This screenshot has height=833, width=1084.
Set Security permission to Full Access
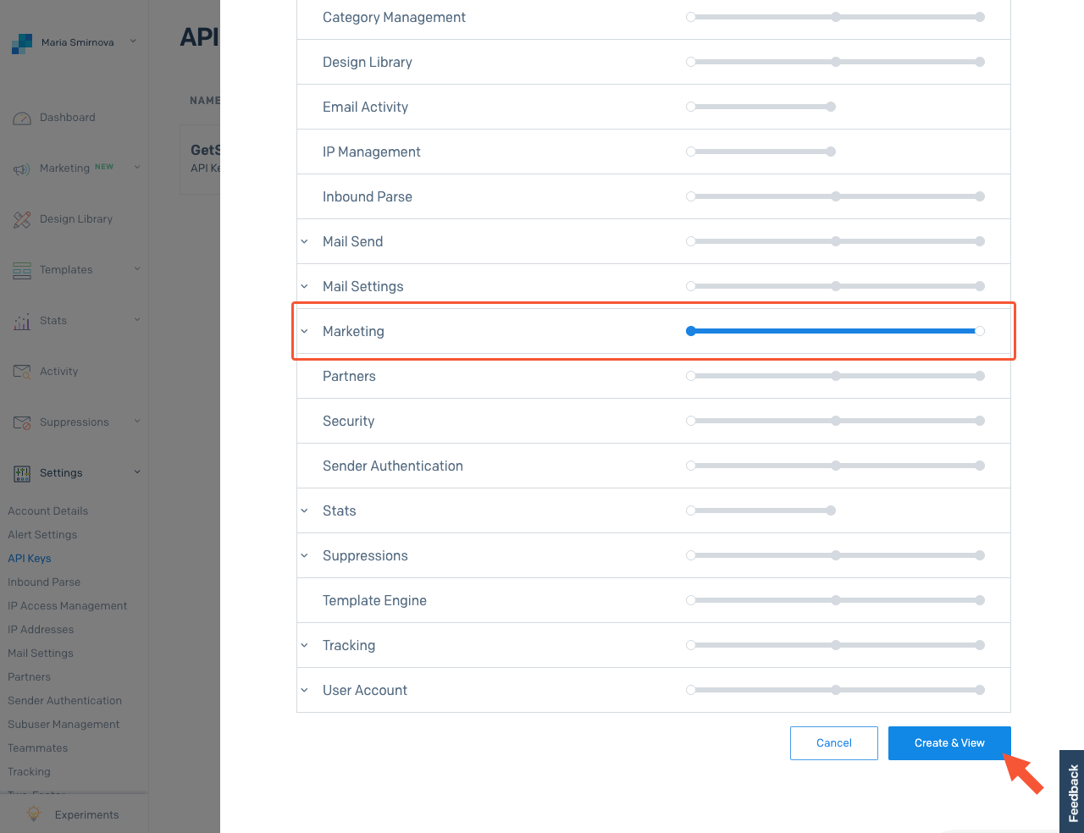(980, 421)
